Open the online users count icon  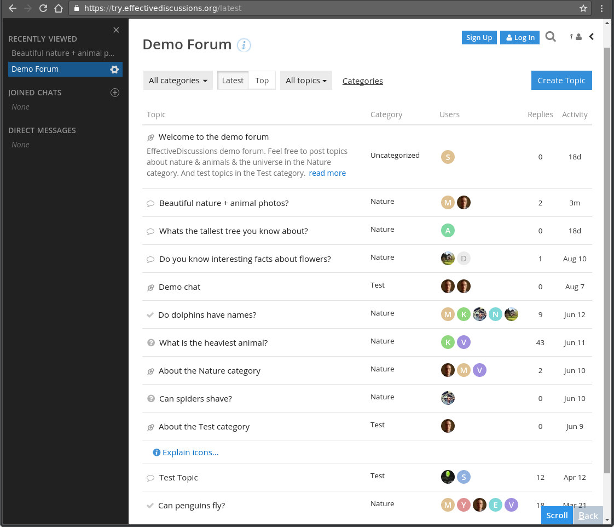pyautogui.click(x=575, y=37)
